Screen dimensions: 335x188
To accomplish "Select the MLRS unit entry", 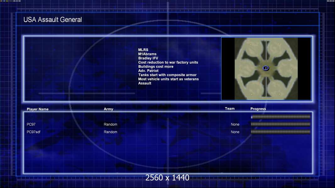I will [143, 50].
